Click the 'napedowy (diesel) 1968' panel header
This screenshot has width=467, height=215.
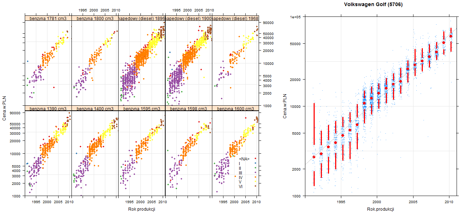tap(235, 18)
